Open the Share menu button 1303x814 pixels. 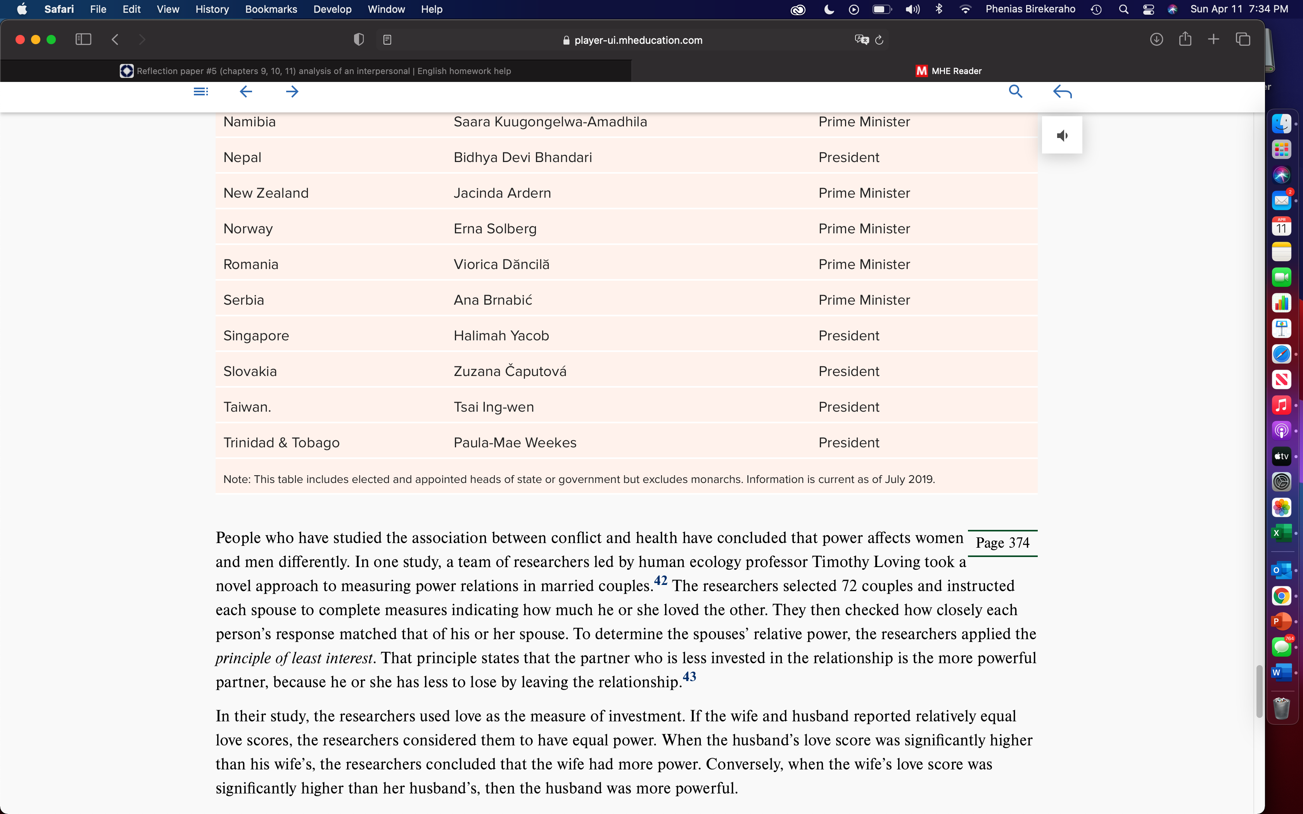[1185, 39]
